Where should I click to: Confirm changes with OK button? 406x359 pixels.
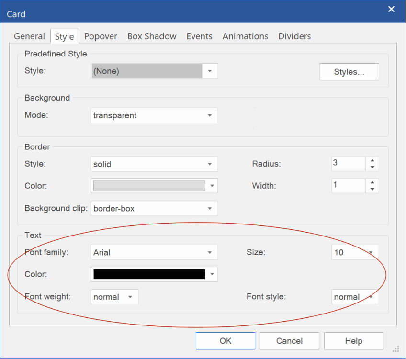coord(225,341)
